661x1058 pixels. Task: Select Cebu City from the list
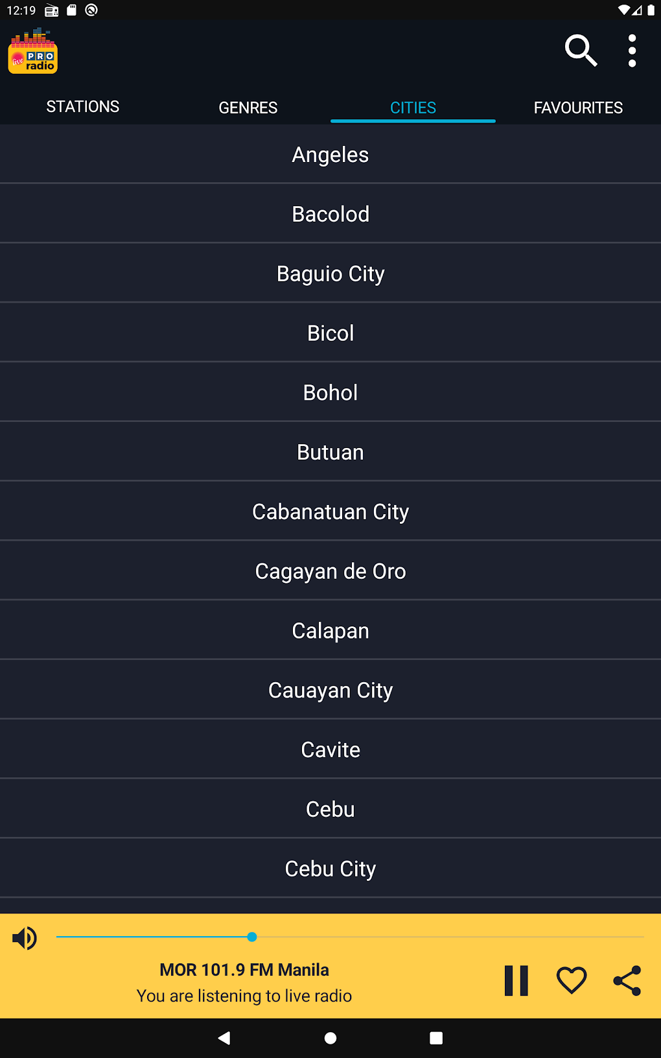(x=330, y=869)
